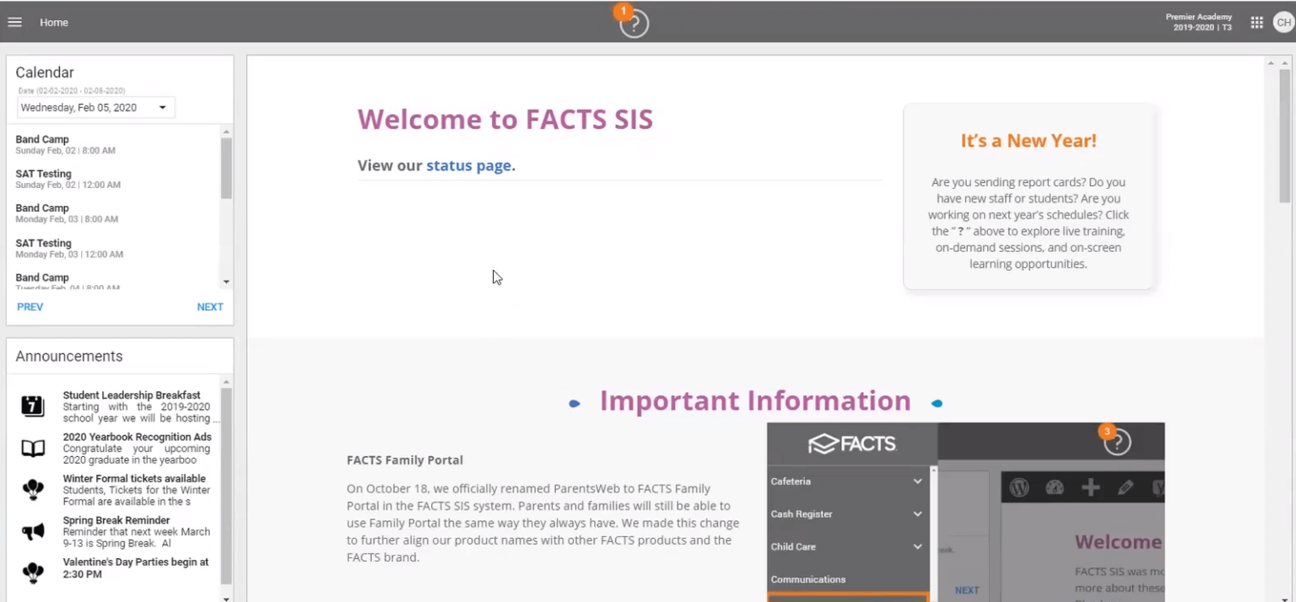Click the Winter Formal balloons icon

pyautogui.click(x=33, y=489)
